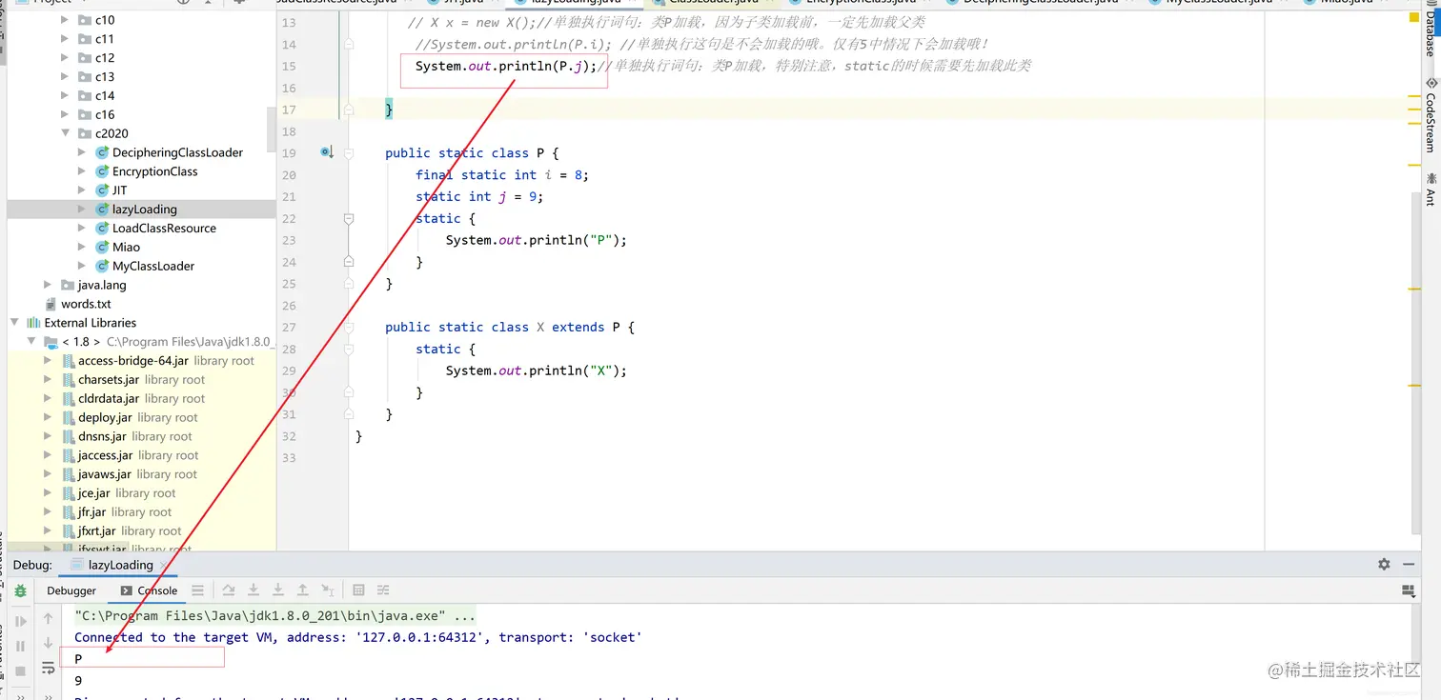The width and height of the screenshot is (1441, 700).
Task: Open debug panel settings gear
Action: tap(1384, 564)
